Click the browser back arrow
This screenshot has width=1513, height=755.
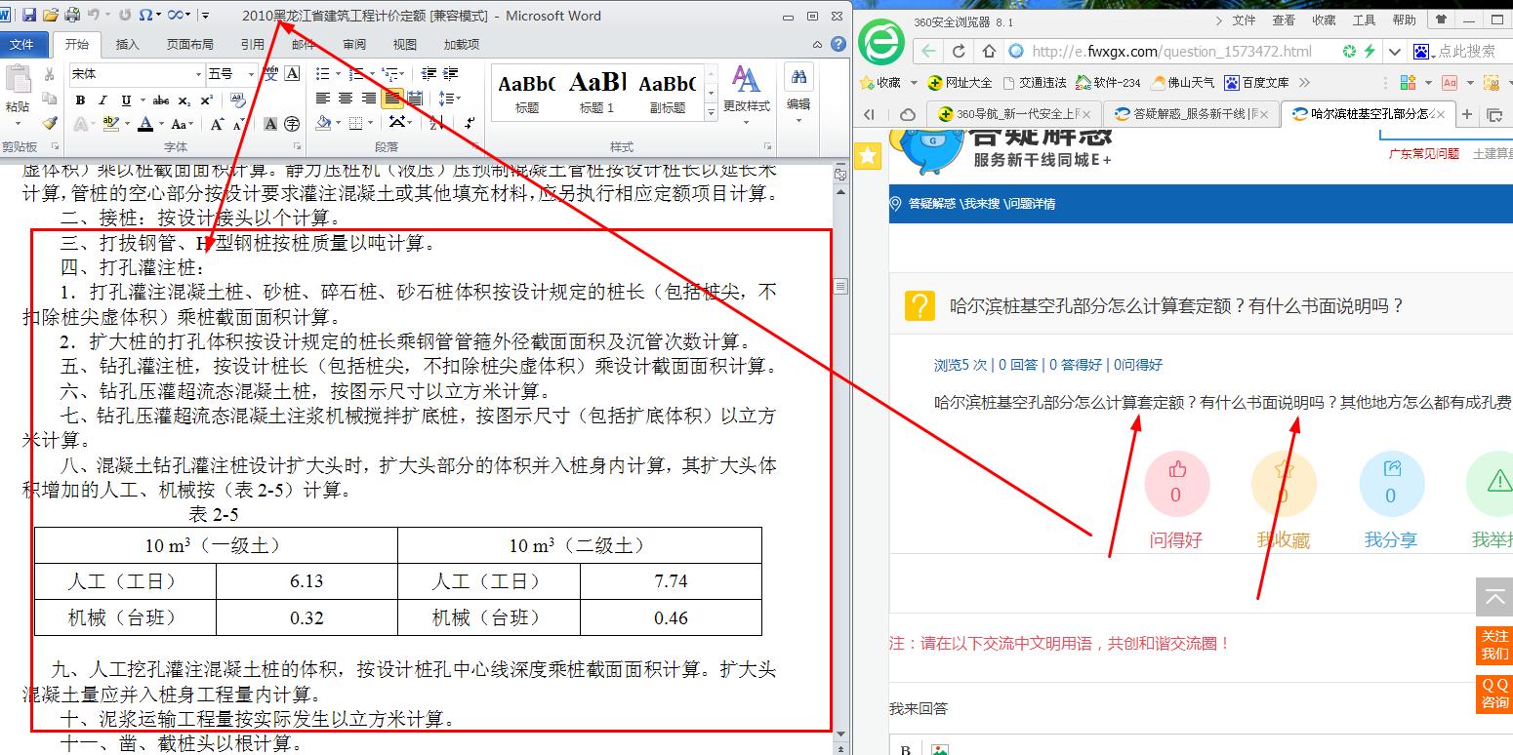pyautogui.click(x=927, y=52)
